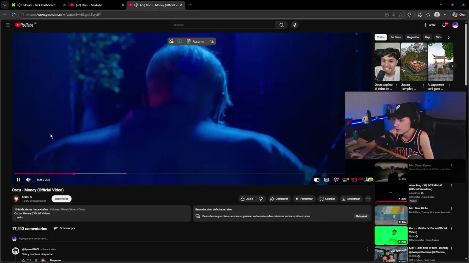Screen dimensions: 469x263
Task: Dislike the Oscu Money video
Action: (261, 199)
